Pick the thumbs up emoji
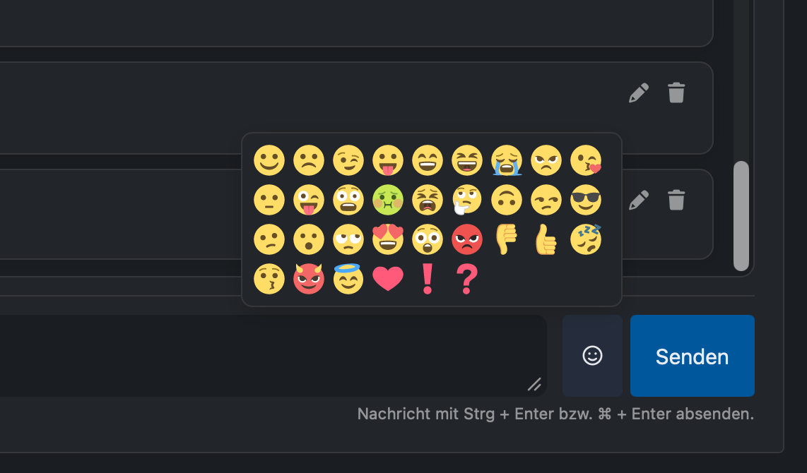Viewport: 807px width, 473px height. pyautogui.click(x=546, y=239)
